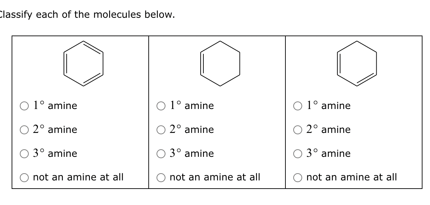This screenshot has width=430, height=205.
Task: Choose 'not an amine at all' for the middle molecule
Action: pos(161,177)
